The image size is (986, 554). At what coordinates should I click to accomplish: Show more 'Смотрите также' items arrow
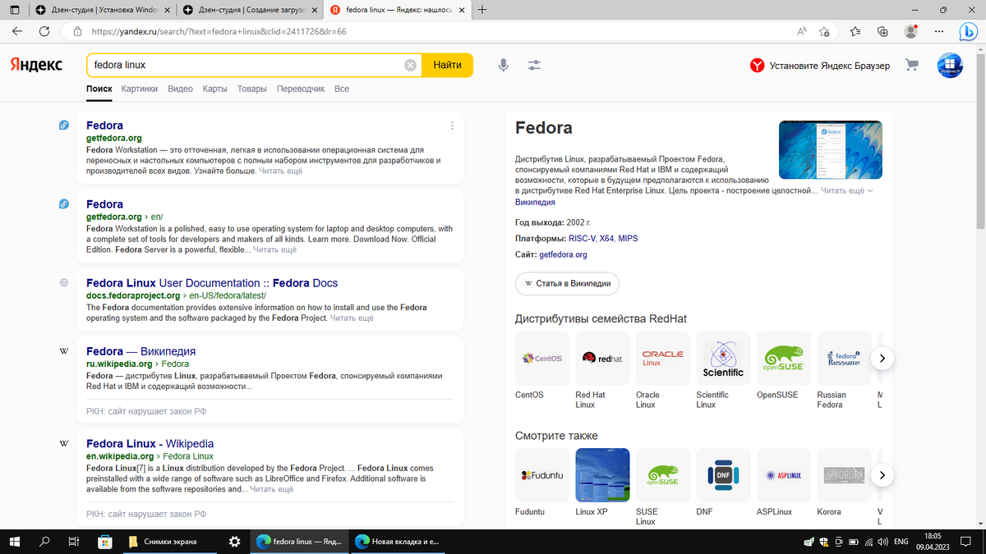[882, 474]
